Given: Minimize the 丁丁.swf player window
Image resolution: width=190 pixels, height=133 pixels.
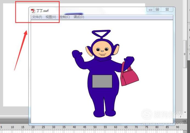Looking at the screenshot, I should click(x=150, y=9).
